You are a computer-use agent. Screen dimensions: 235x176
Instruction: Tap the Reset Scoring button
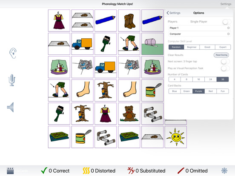[x=221, y=55]
